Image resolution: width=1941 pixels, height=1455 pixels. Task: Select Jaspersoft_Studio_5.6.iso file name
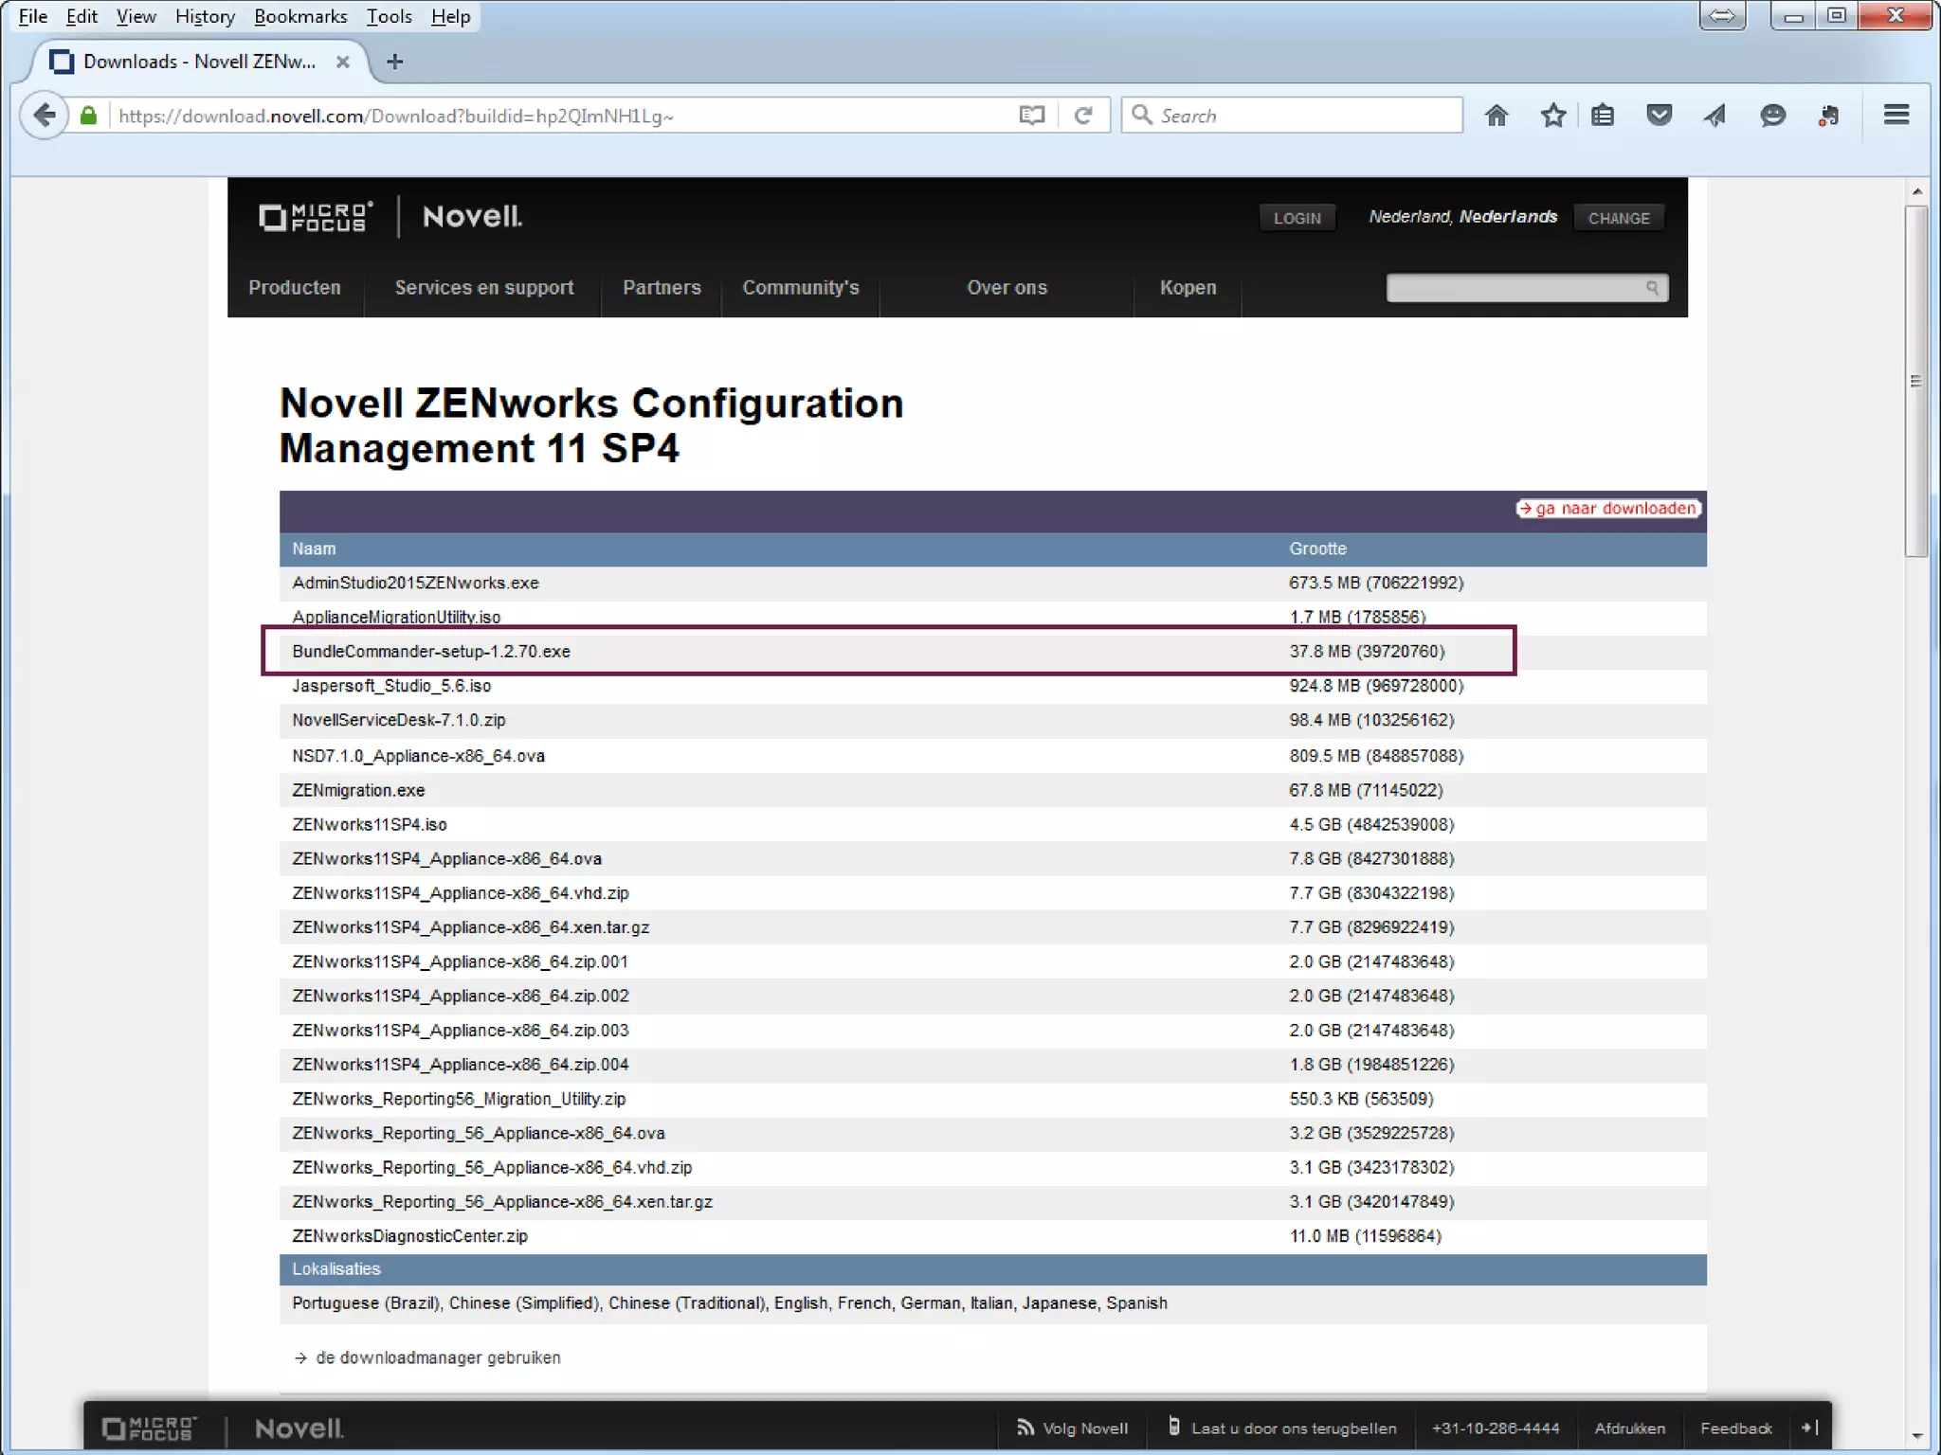391,686
